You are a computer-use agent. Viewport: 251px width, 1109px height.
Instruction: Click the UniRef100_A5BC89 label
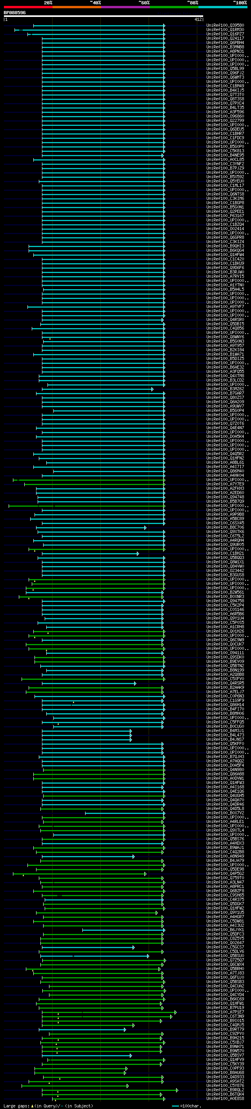[225, 519]
